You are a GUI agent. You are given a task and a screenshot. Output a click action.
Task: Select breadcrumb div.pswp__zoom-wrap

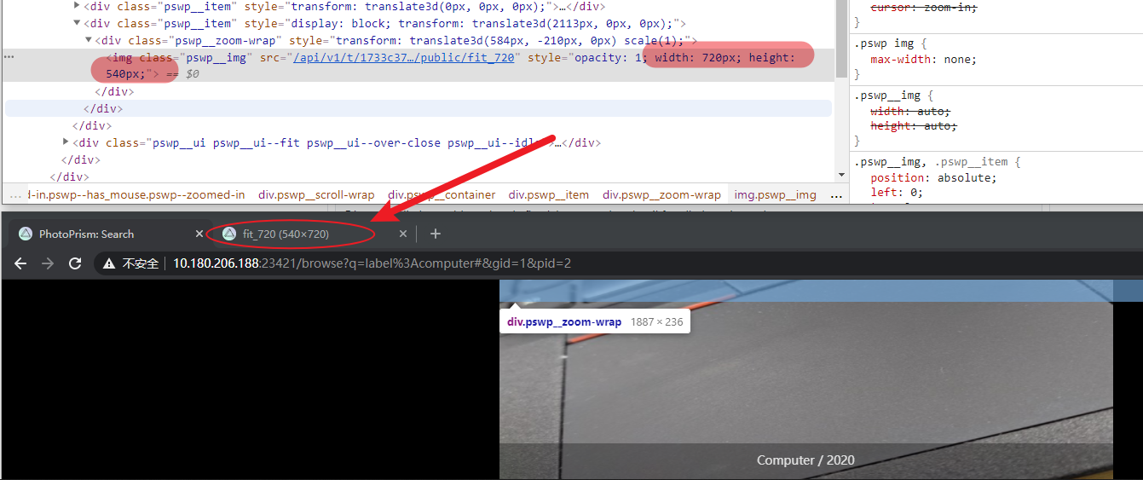[x=661, y=195]
